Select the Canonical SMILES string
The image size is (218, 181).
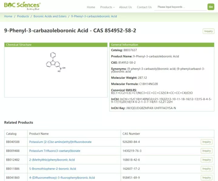(x=152, y=93)
